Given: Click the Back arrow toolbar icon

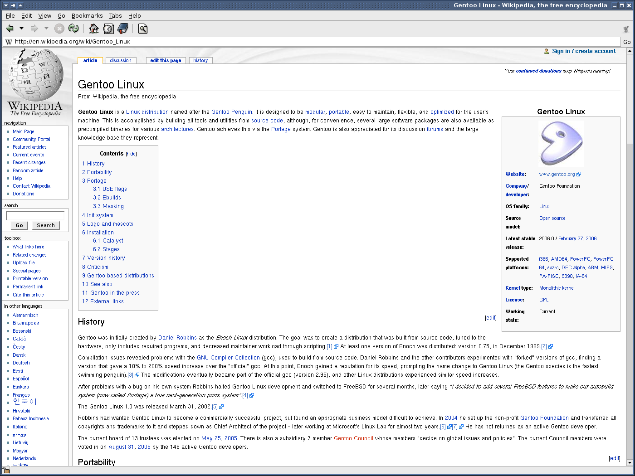Looking at the screenshot, I should 10,29.
